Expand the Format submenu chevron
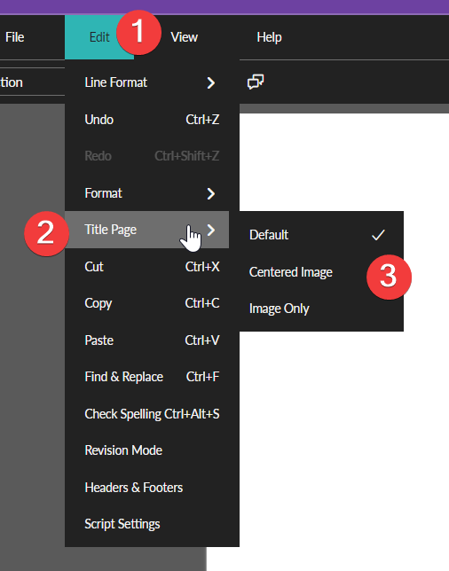The width and height of the screenshot is (449, 571). point(211,193)
